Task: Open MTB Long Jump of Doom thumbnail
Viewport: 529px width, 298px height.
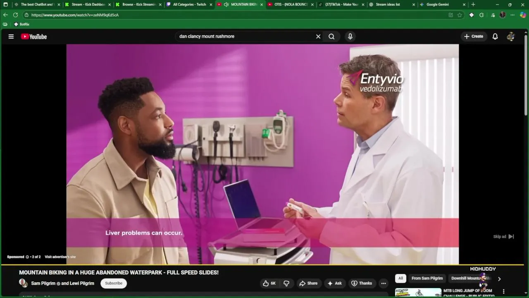Action: point(418,293)
